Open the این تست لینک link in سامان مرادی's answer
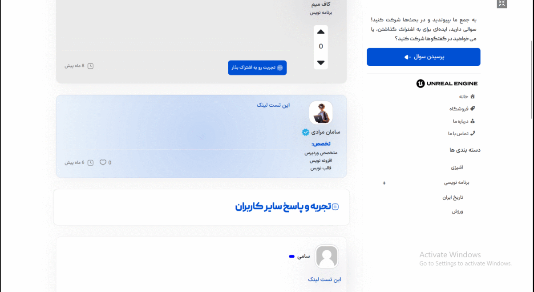Screen dimensions: 534x292 (x=273, y=105)
